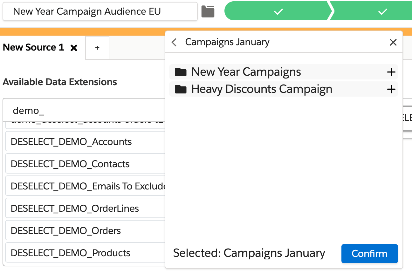Click the first completed step in progress bar
This screenshot has height=274, width=412.
click(278, 12)
